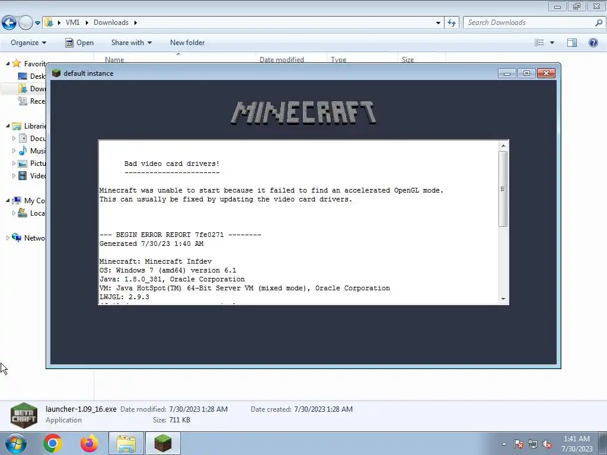The width and height of the screenshot is (607, 455).
Task: Expand the address bar history dropdown
Action: point(438,23)
